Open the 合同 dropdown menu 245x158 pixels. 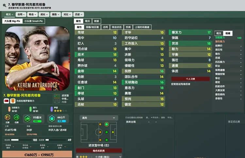click(21, 14)
